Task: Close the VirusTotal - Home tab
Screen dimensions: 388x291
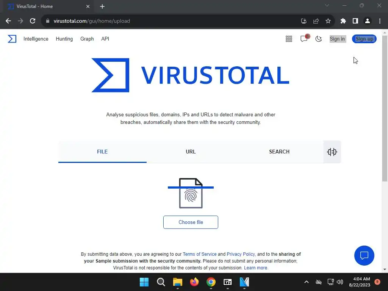Action: click(x=88, y=6)
